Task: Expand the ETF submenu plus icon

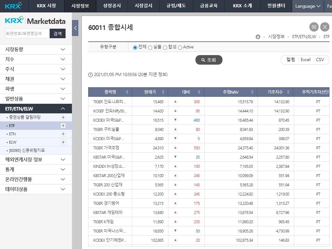Action: [x=63, y=125]
